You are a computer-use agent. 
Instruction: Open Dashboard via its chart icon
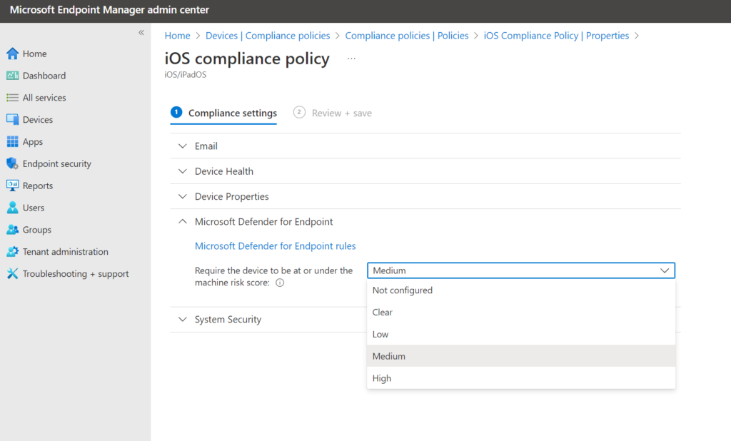point(13,76)
